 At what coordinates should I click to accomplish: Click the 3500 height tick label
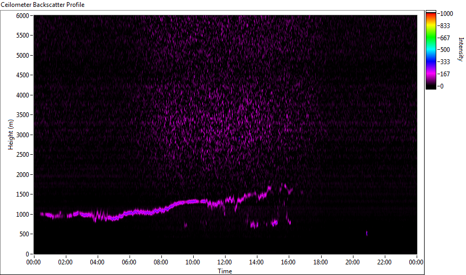tap(23, 115)
